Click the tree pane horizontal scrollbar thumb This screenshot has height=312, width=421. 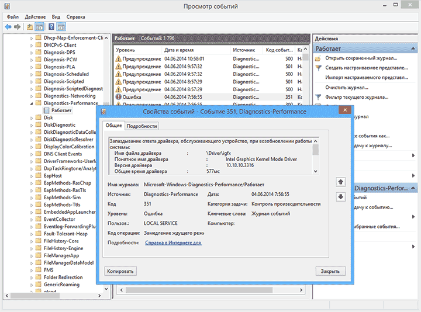coord(35,296)
